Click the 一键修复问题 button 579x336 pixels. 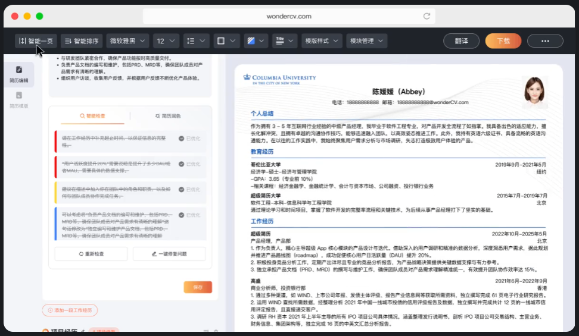point(169,254)
